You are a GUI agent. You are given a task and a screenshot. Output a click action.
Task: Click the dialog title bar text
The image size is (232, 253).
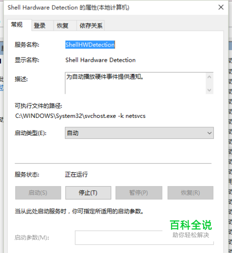pos(69,7)
